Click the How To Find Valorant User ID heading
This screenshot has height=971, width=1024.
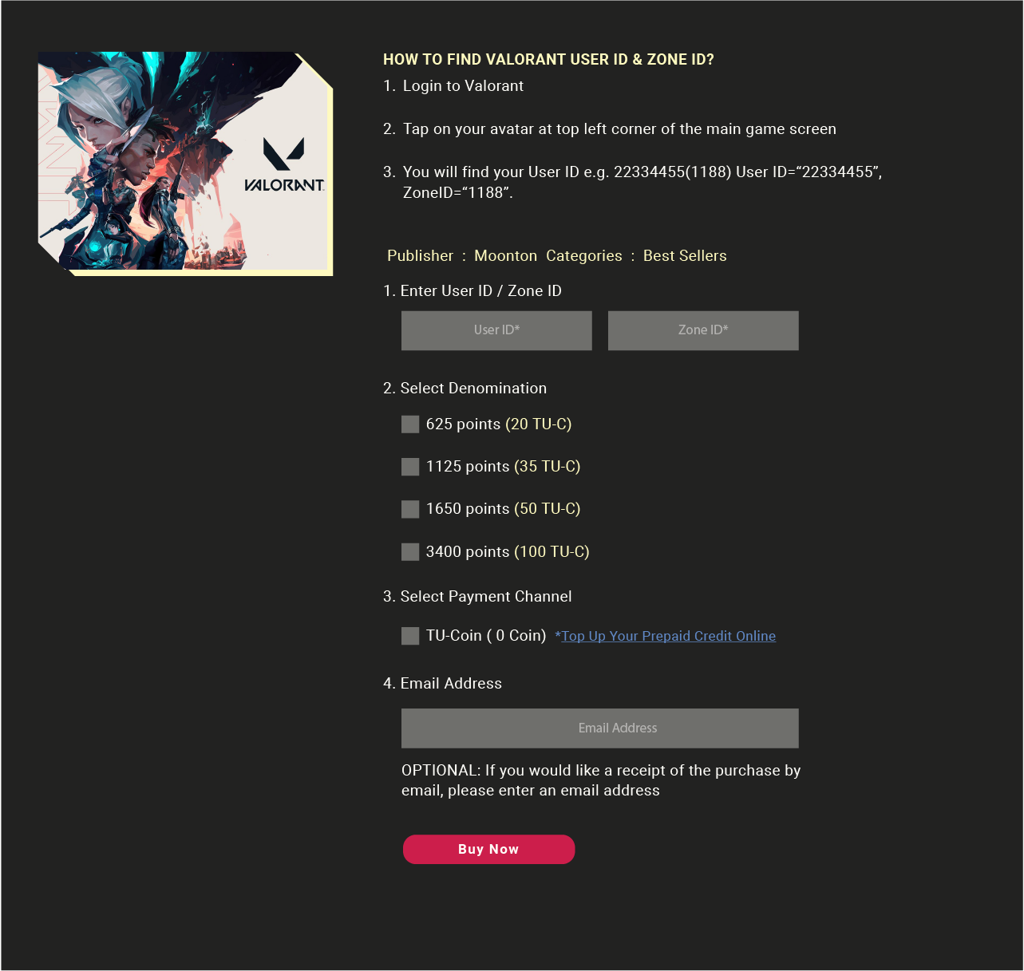point(548,60)
